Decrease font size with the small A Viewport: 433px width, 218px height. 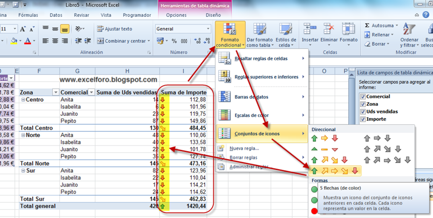click(32, 29)
